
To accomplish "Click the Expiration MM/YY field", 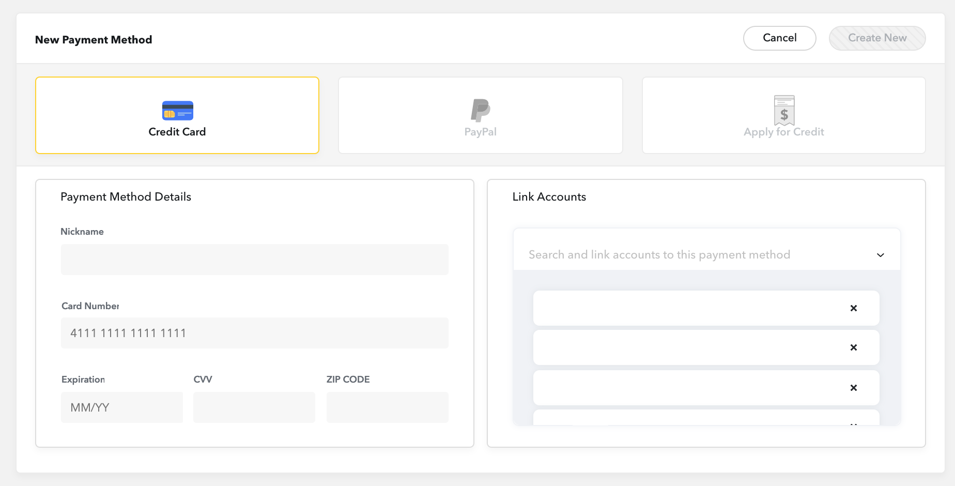I will 121,407.
